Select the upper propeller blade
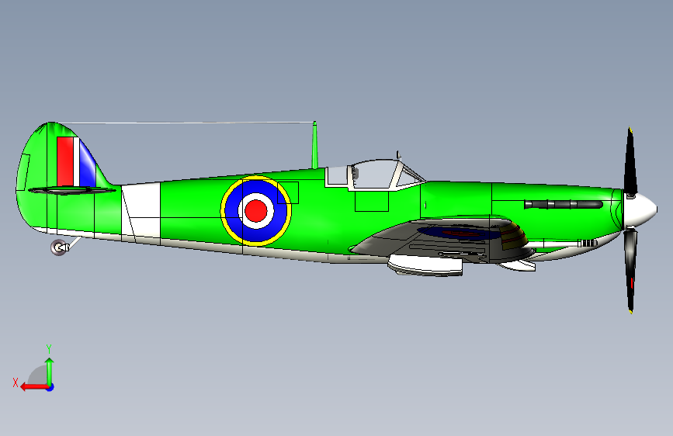 (630, 162)
